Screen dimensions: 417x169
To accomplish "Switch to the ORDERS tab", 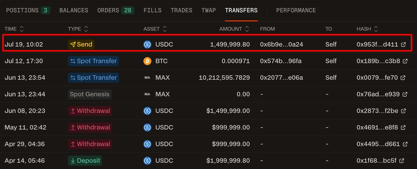I will 116,10.
